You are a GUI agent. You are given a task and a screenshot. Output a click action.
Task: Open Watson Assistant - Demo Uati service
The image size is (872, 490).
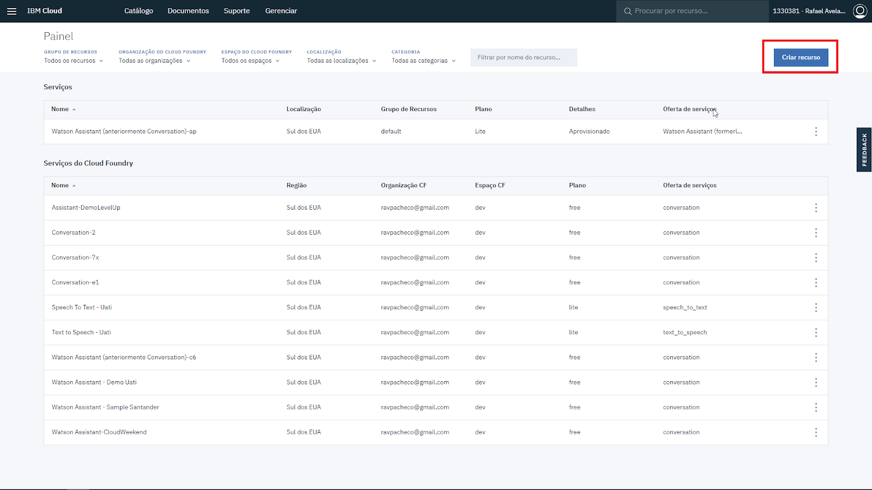coord(94,382)
